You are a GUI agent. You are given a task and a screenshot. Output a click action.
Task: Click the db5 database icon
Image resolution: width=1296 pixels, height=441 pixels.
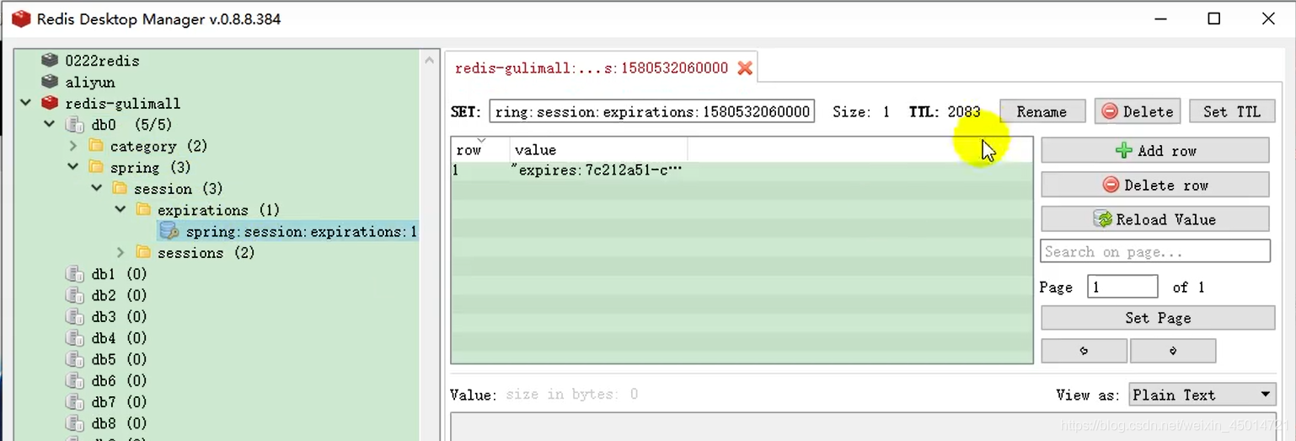[x=75, y=359]
